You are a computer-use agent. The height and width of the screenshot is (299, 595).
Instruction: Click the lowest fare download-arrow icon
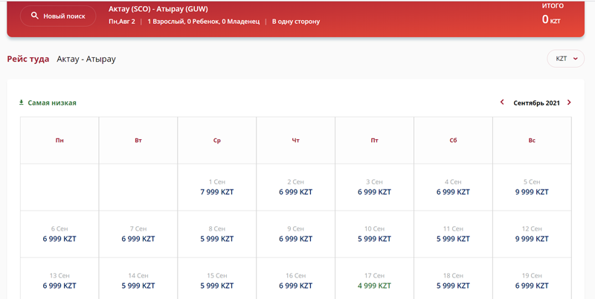[x=22, y=103]
